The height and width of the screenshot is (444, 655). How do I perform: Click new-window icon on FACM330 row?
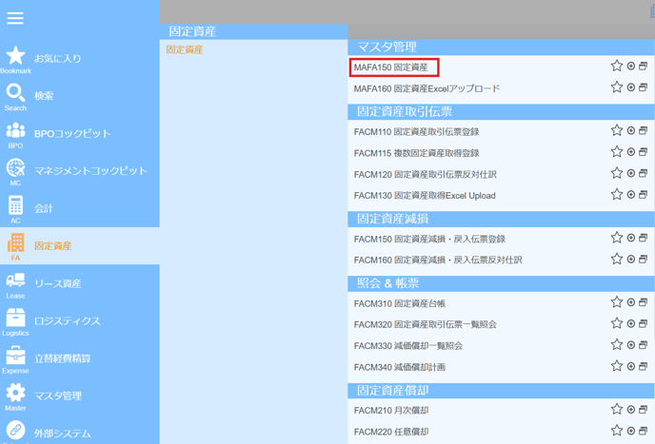[x=644, y=345]
